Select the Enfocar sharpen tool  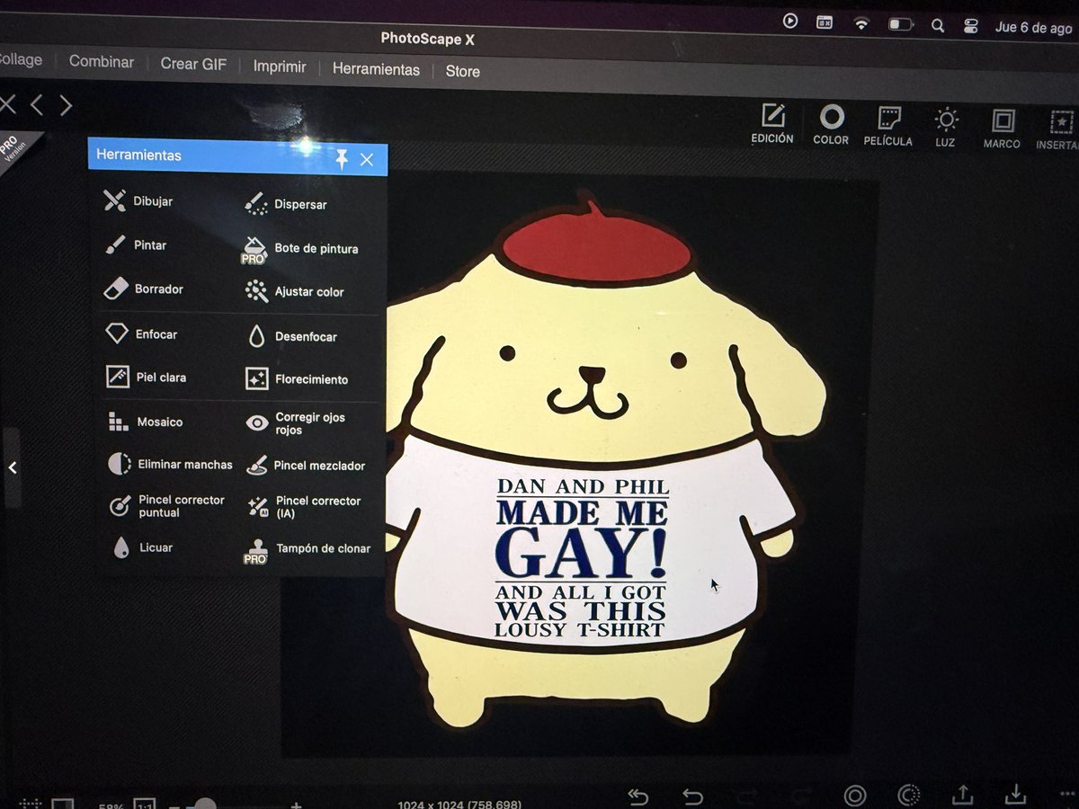pos(141,333)
